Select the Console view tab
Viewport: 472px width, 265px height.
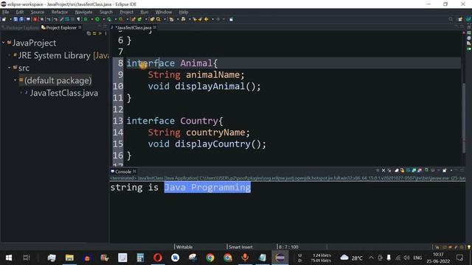[123, 172]
